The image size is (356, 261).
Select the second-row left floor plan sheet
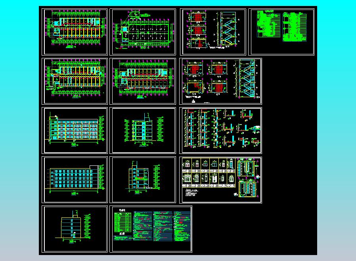click(75, 81)
